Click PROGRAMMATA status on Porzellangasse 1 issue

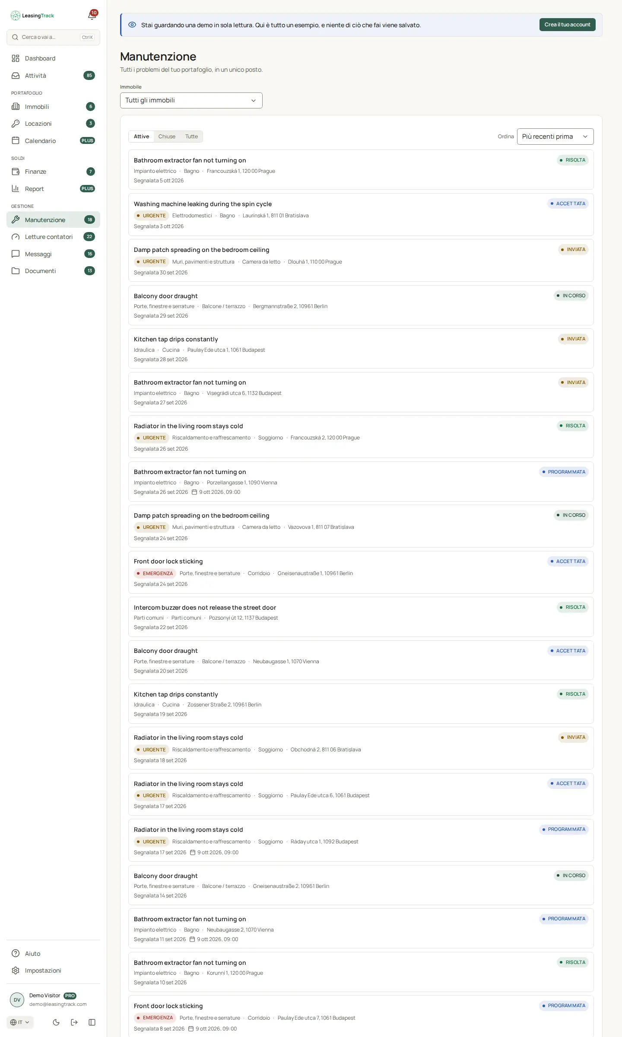coord(564,472)
